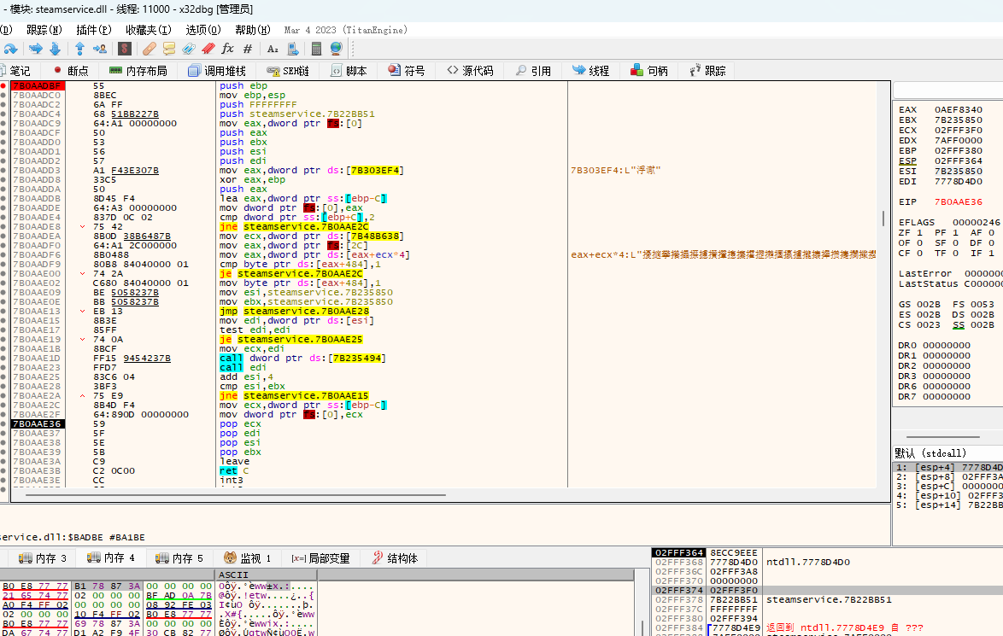
Task: Toggle breakpoint dot at address 7B0AADC0
Action: tap(3, 96)
